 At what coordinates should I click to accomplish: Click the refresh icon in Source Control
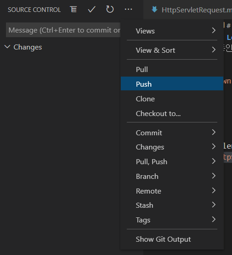(x=110, y=9)
